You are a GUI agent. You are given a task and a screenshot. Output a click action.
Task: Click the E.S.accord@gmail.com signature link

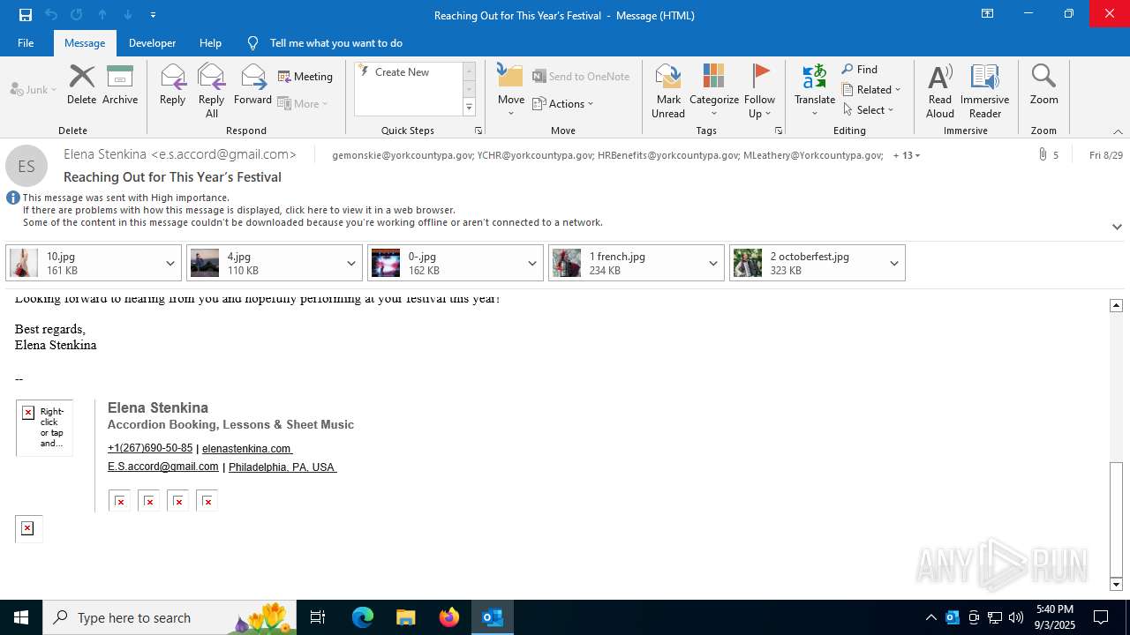pos(162,467)
